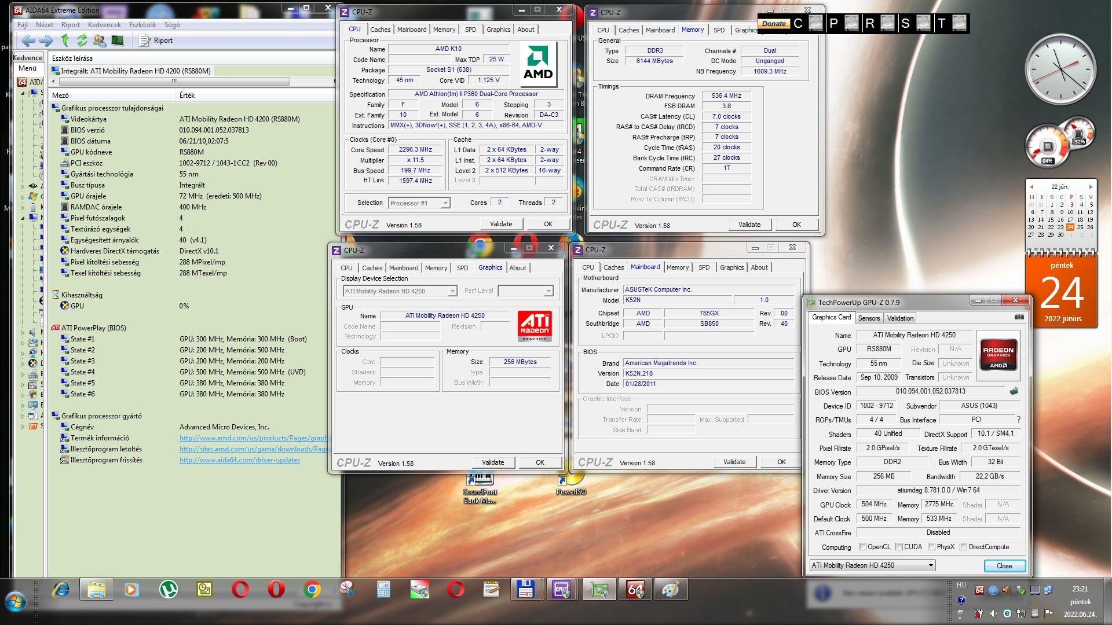Open the Fájl menu in AIDA64
Viewport: 1112px width, 625px height.
[23, 25]
